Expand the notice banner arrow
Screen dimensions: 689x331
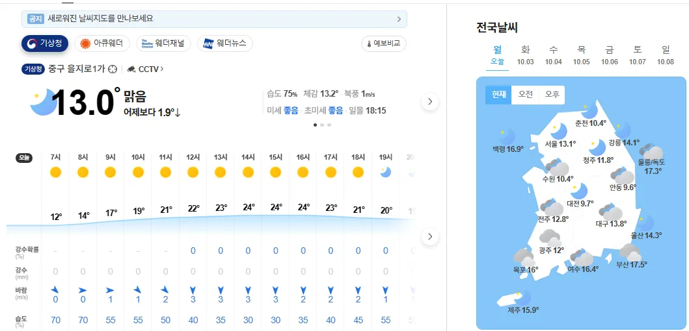click(399, 19)
